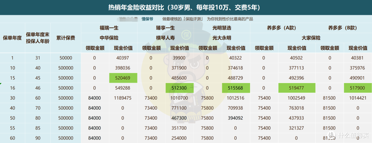Click the '臻享一生' product header
Screen dimensions: 372x143
coord(165,28)
